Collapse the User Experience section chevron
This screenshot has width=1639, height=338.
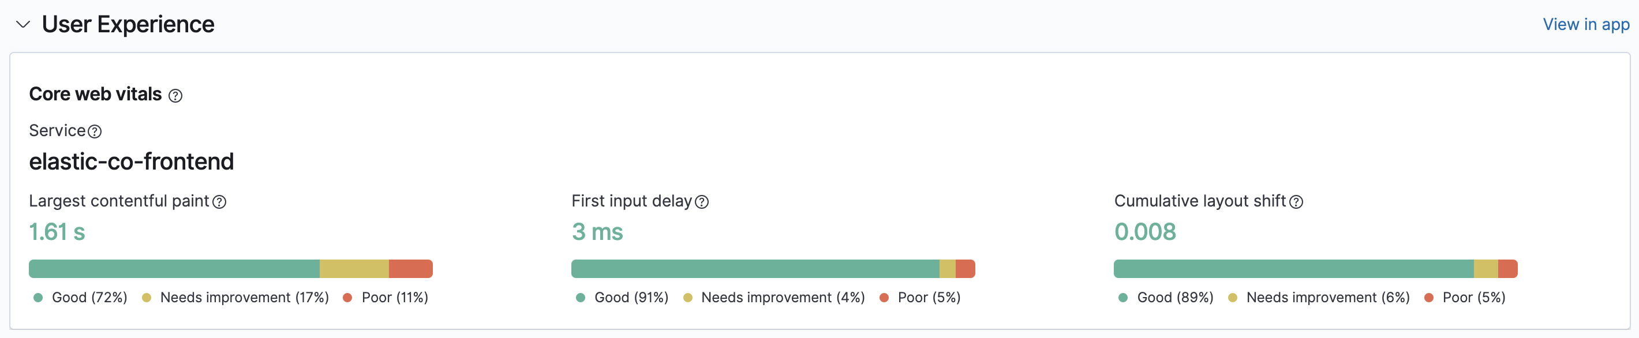point(23,25)
